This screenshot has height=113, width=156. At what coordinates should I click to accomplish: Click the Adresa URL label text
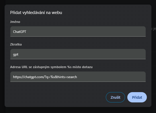point(51,67)
